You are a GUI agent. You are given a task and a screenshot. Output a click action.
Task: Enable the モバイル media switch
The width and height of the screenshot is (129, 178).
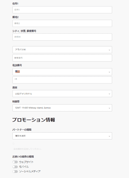[15, 167]
